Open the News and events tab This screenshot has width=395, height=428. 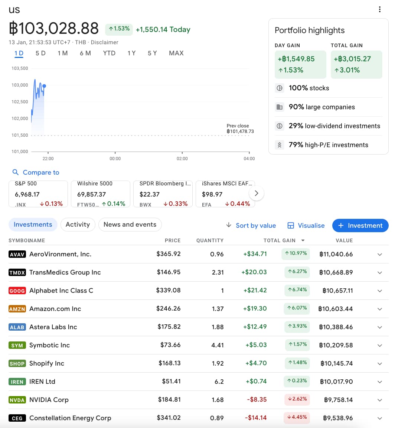[x=130, y=224]
